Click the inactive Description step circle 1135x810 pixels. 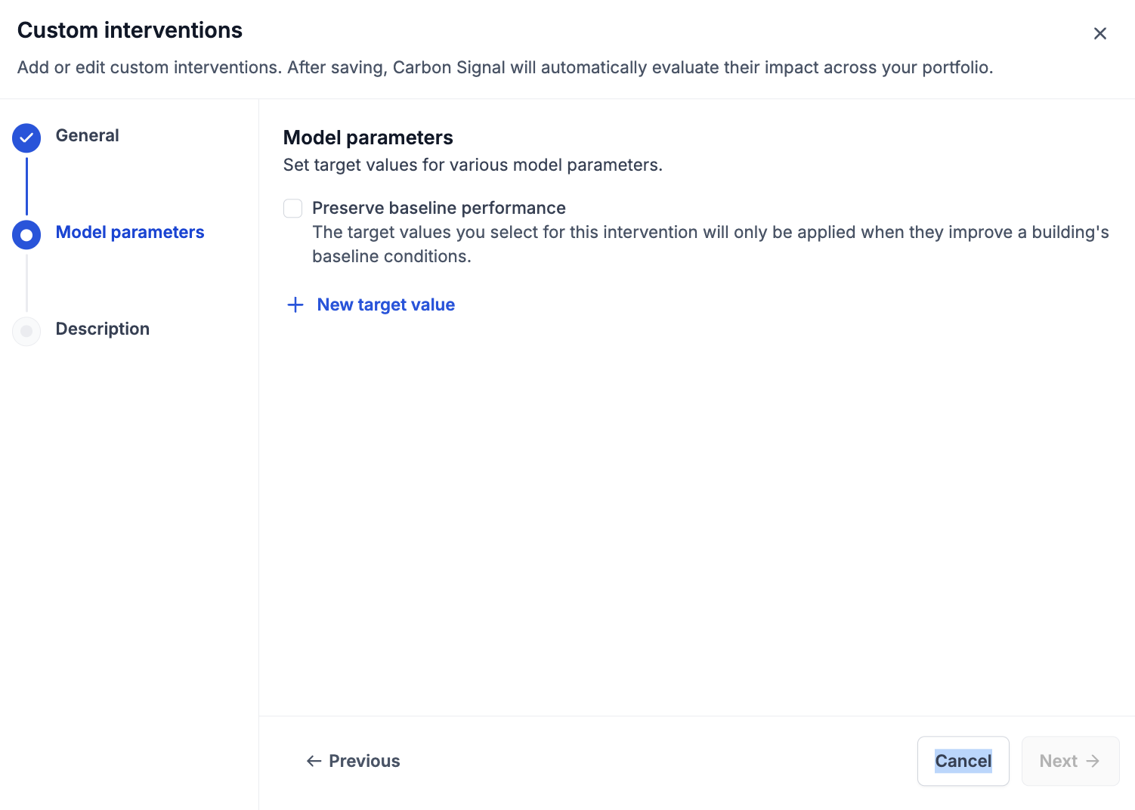26,331
